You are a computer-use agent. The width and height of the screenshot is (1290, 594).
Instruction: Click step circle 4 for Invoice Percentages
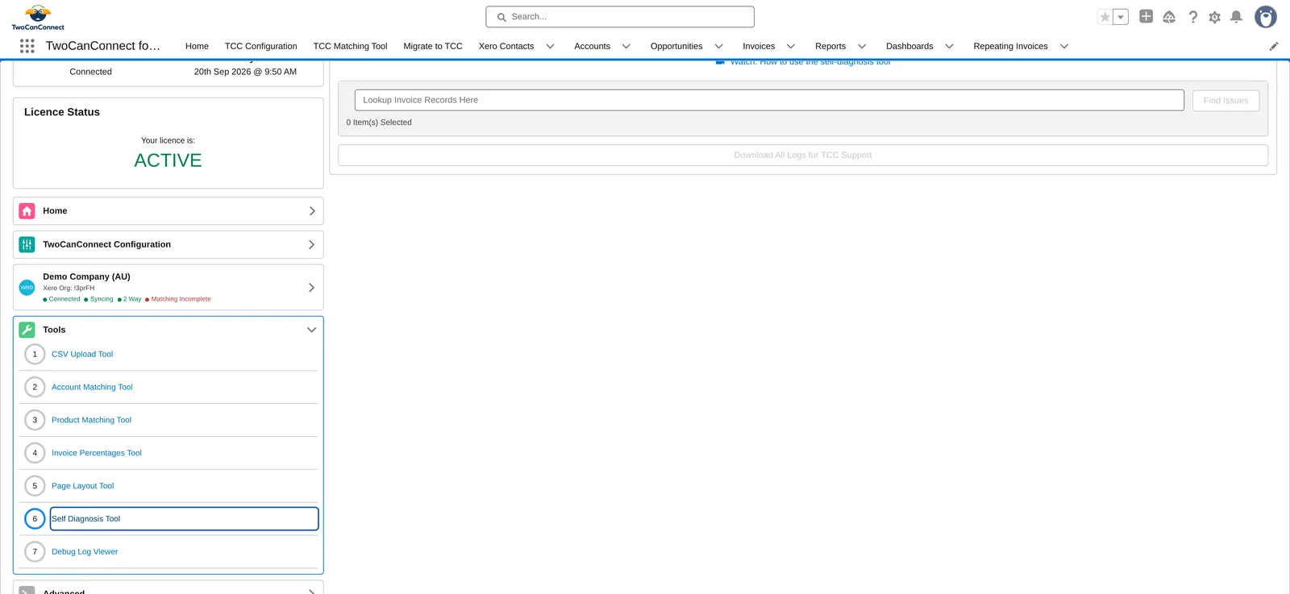coord(35,453)
